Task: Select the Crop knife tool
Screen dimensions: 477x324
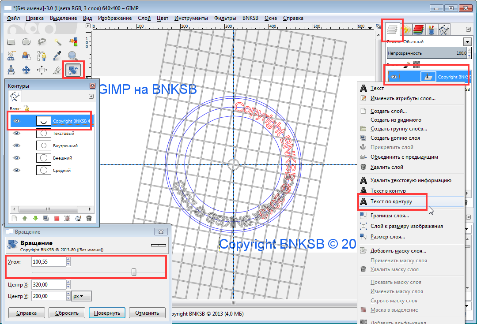Action: point(57,70)
